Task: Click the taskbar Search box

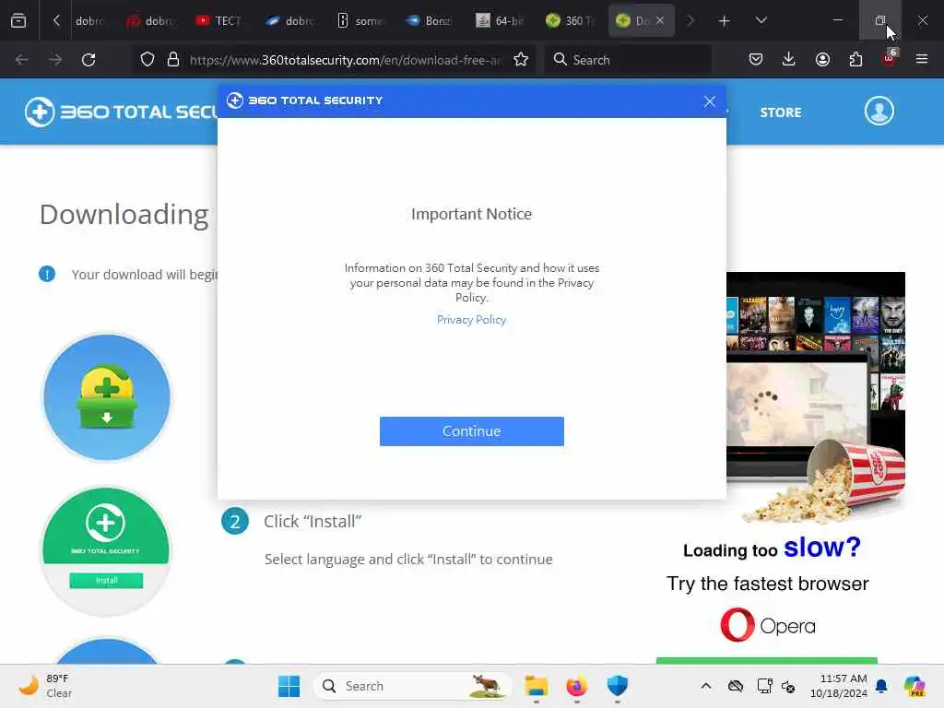Action: pyautogui.click(x=413, y=686)
